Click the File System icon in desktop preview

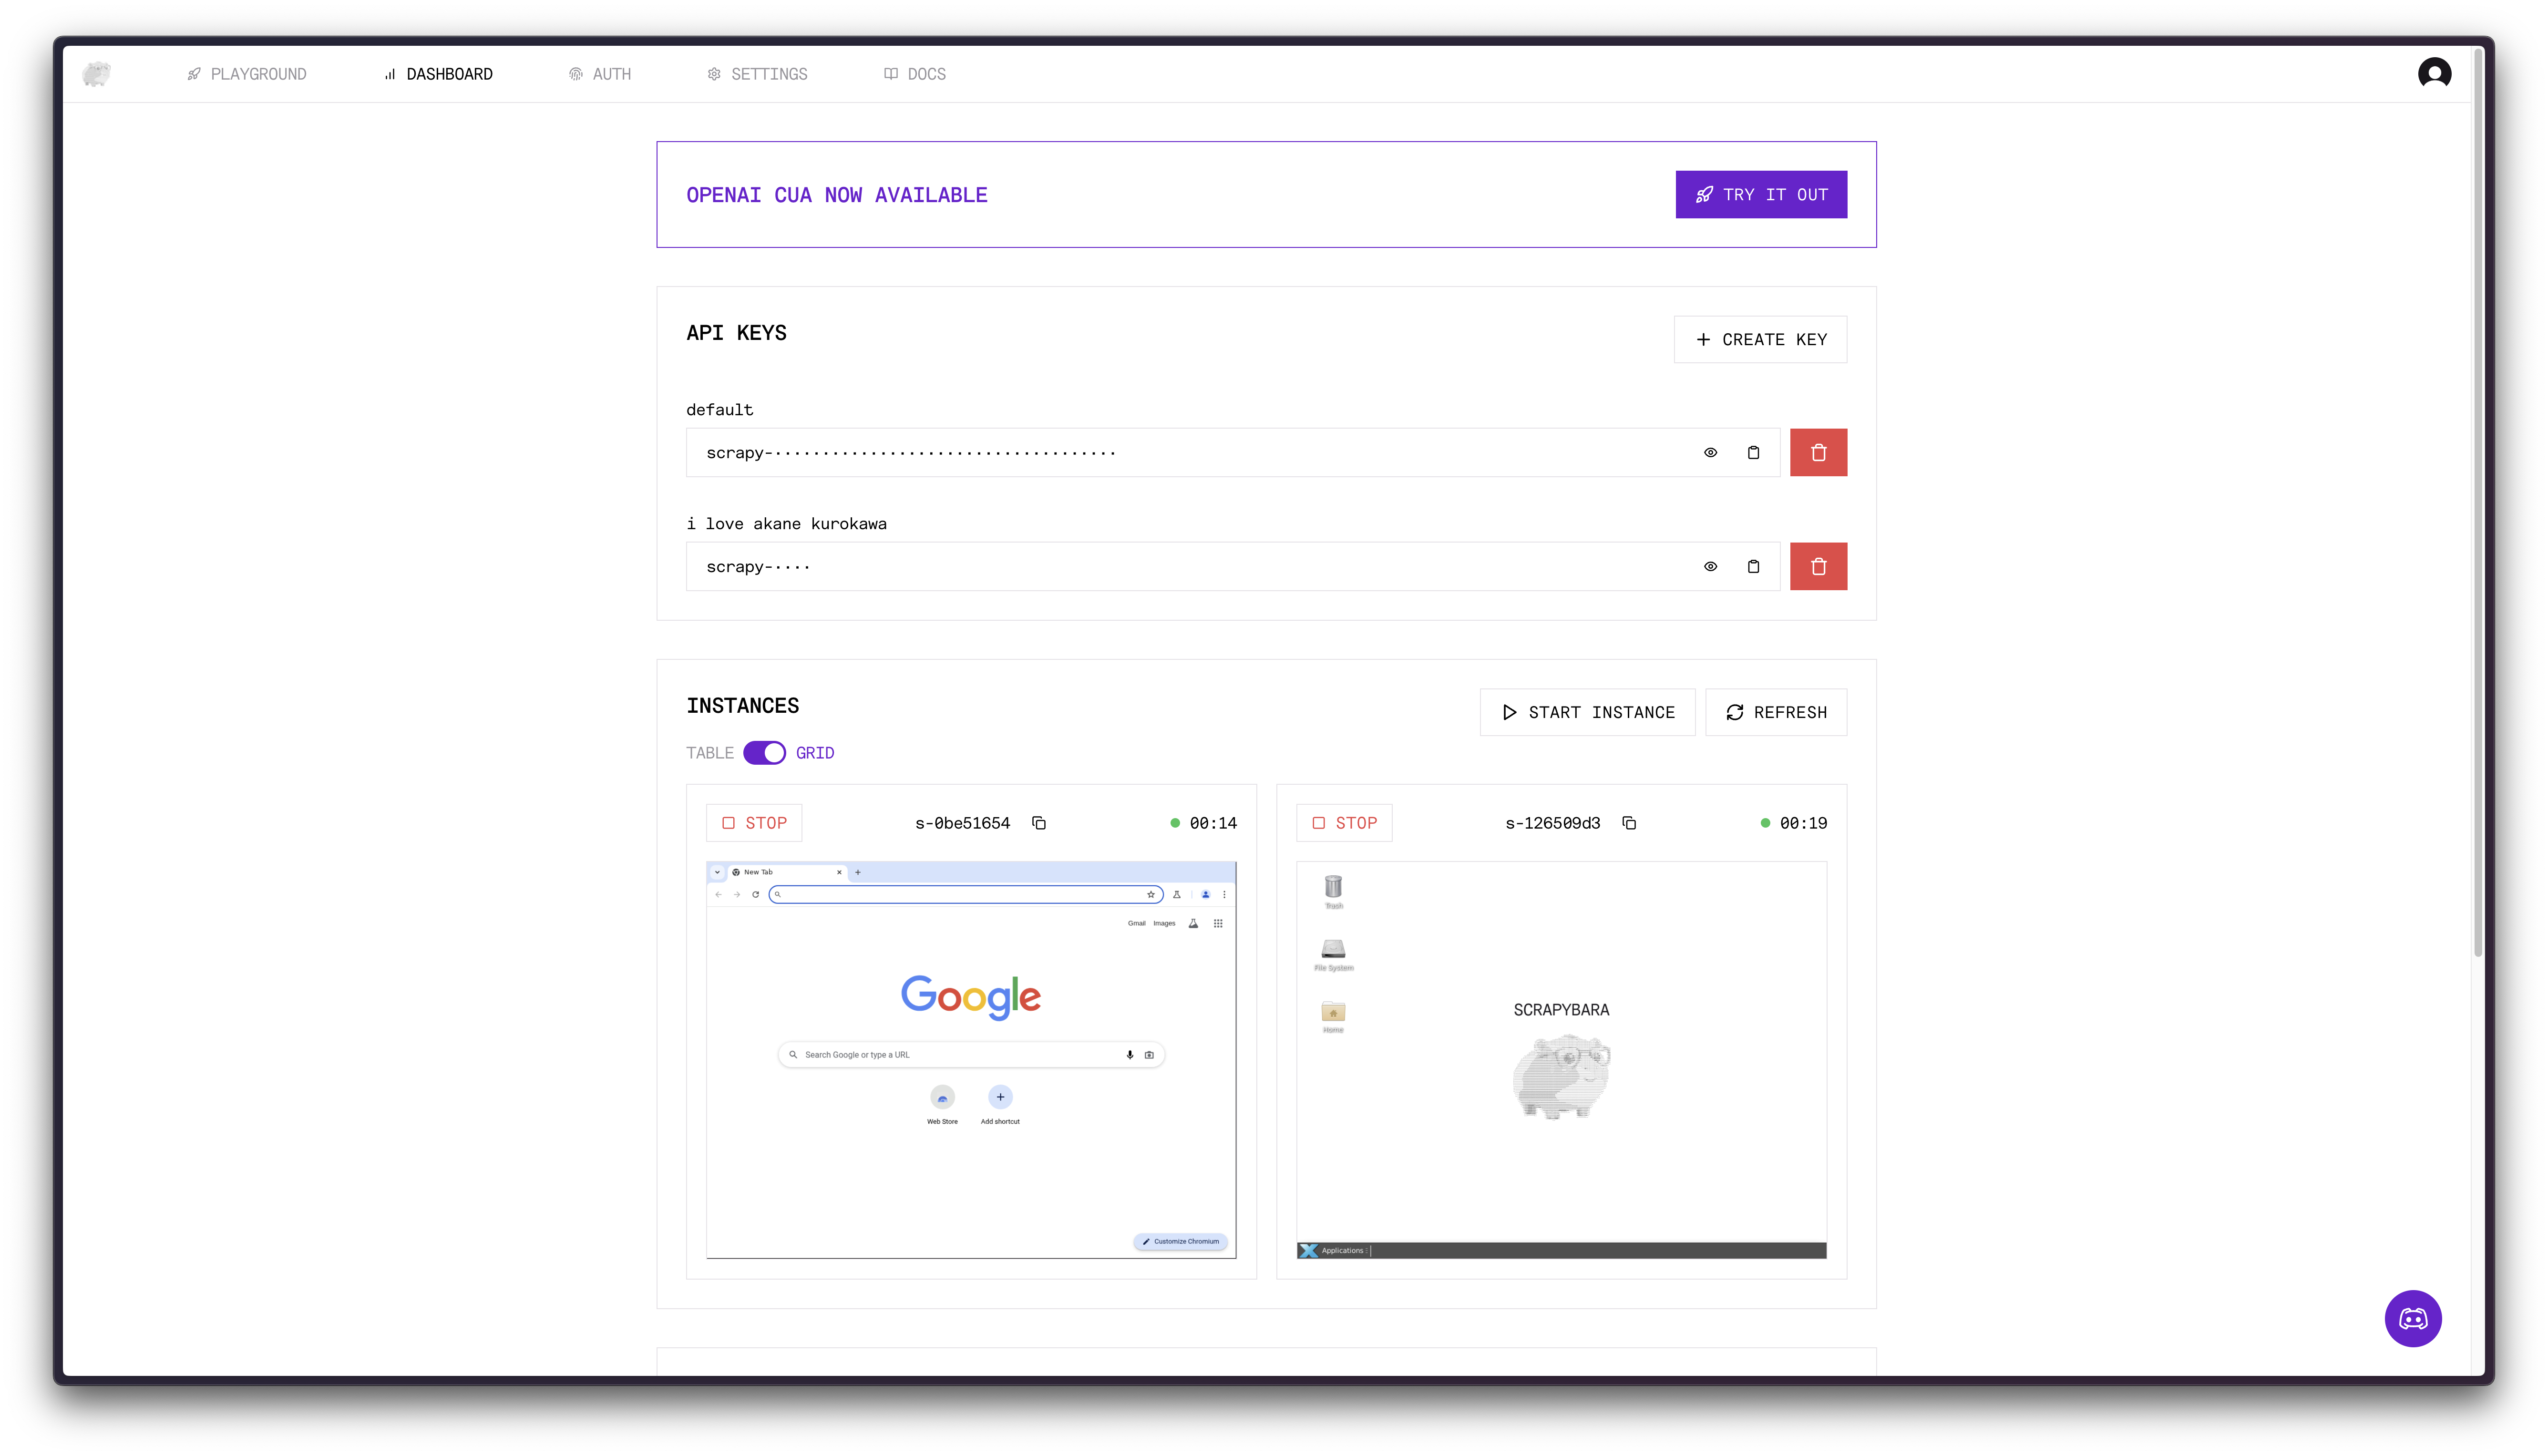1333,954
